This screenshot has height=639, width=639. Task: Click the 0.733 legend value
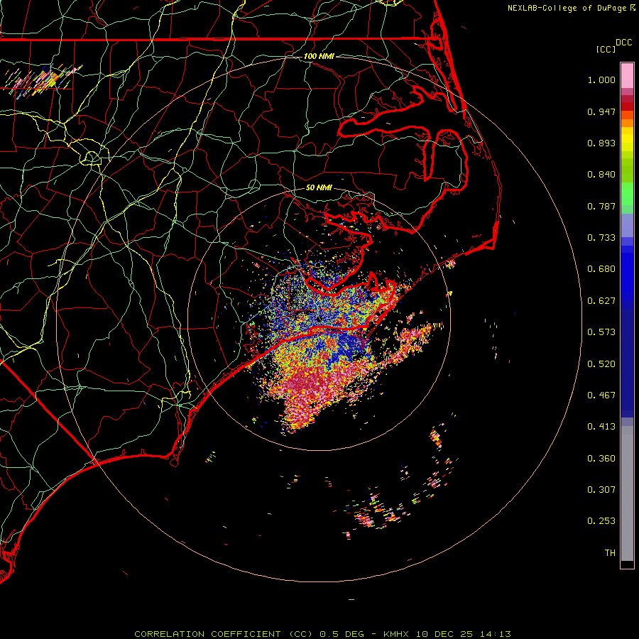click(x=601, y=238)
